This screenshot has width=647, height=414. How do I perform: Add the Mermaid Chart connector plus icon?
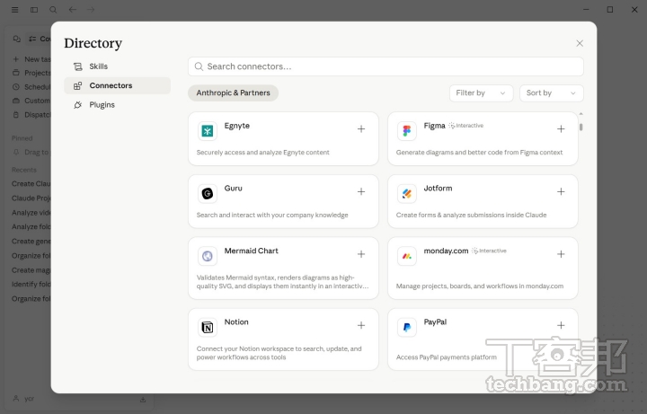point(361,254)
